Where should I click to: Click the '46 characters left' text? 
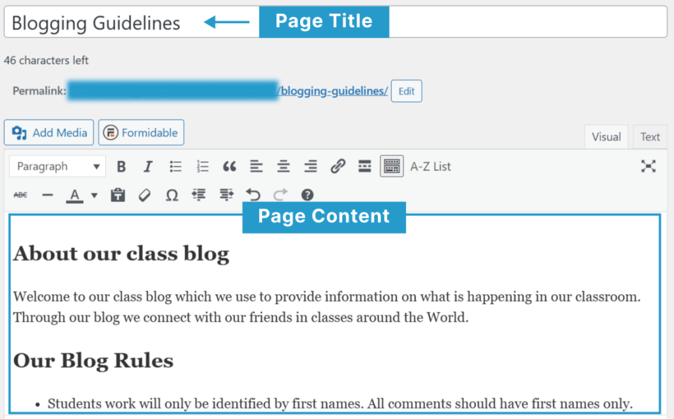pos(46,60)
